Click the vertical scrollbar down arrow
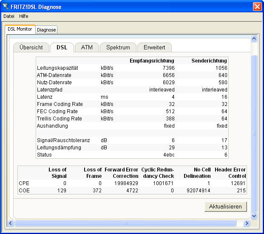264x234 pixels. click(x=254, y=216)
